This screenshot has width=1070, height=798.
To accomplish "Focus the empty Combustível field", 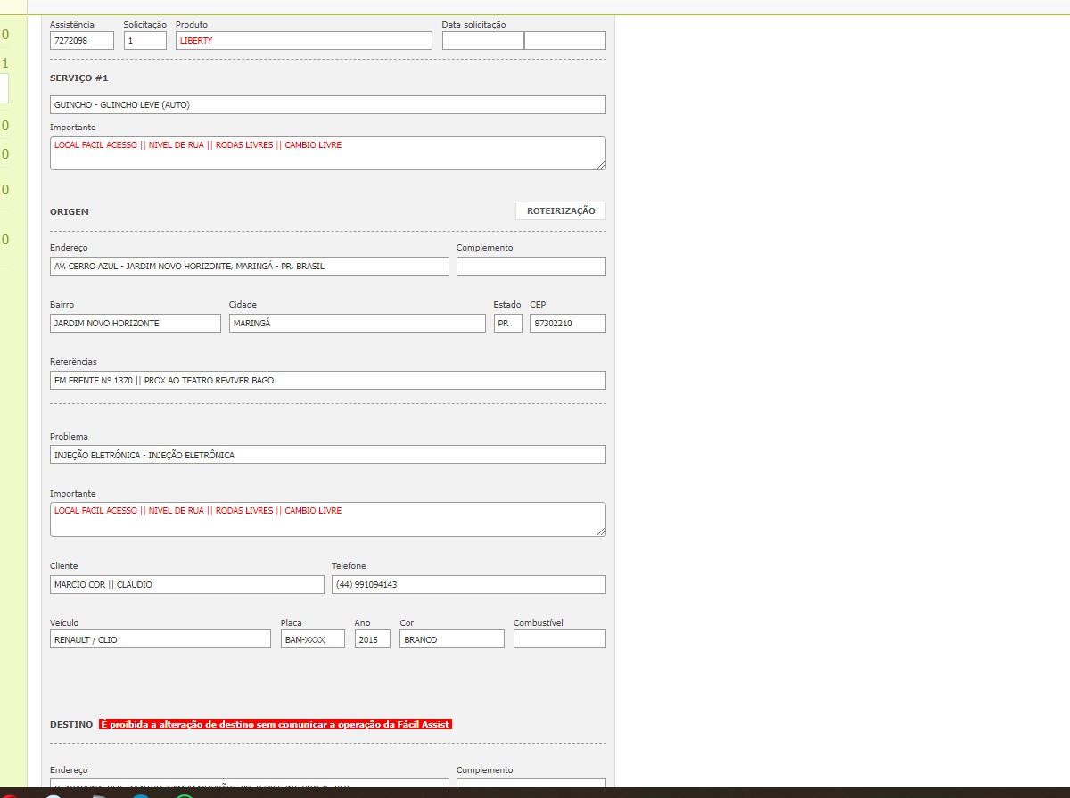I will [x=559, y=639].
